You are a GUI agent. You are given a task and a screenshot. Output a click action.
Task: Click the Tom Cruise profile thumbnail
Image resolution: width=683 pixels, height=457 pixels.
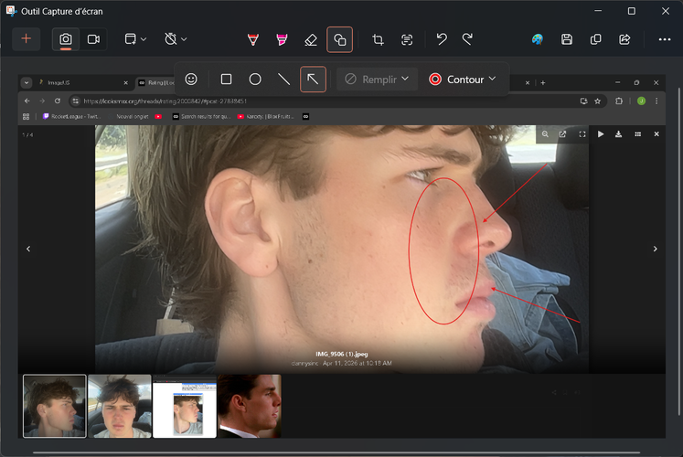[250, 406]
